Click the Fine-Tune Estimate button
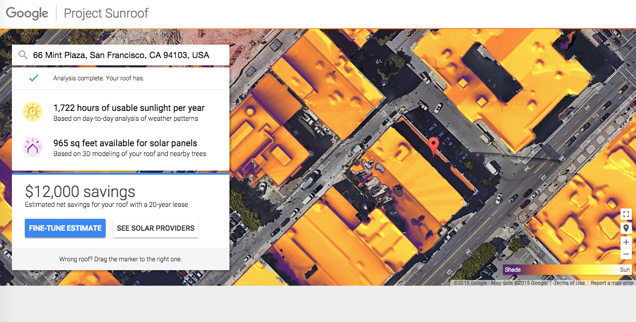 tap(65, 228)
